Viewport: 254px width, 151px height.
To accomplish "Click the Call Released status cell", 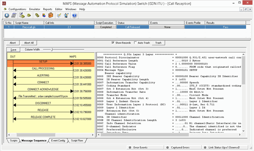I will click(132, 27).
